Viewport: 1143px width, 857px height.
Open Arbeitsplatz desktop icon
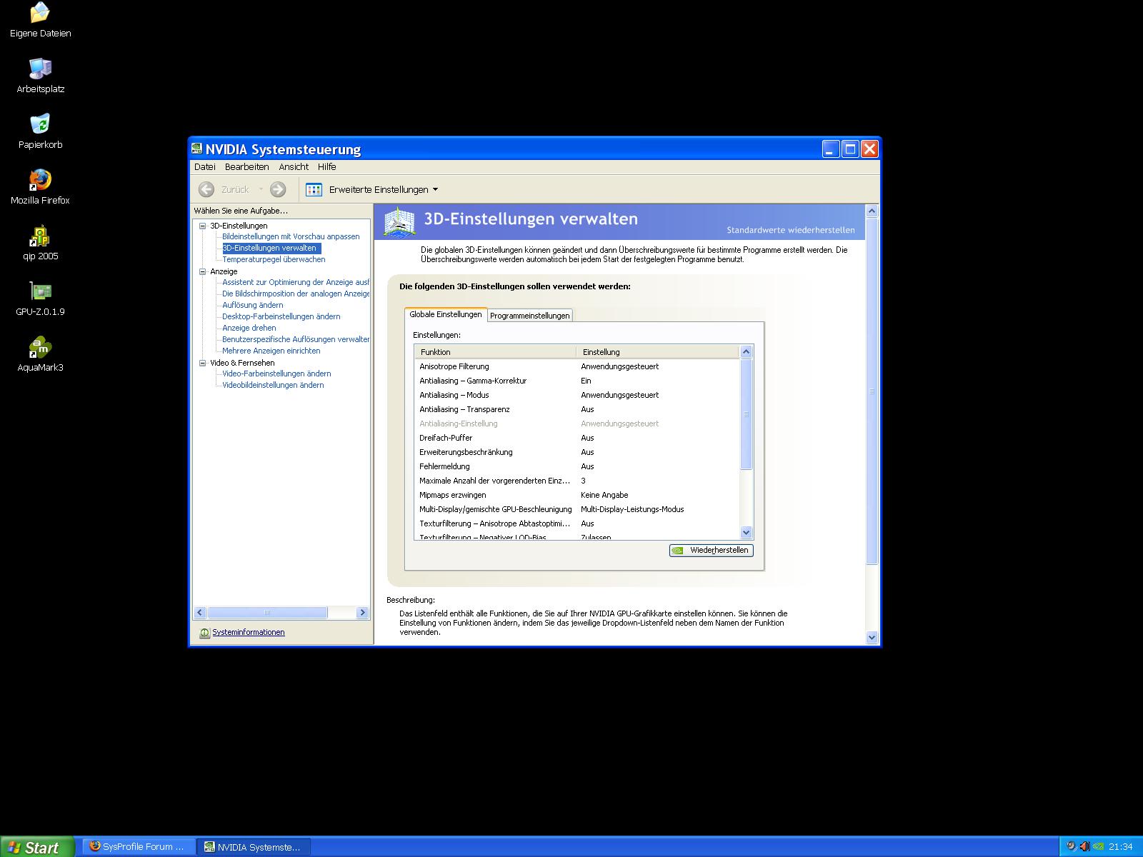(40, 76)
